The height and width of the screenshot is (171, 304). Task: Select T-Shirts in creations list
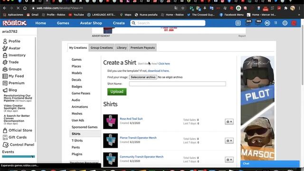(77, 141)
